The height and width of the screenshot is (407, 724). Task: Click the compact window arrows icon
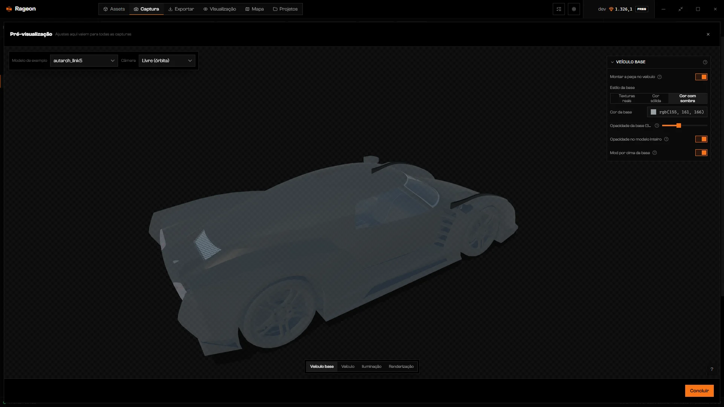[681, 9]
